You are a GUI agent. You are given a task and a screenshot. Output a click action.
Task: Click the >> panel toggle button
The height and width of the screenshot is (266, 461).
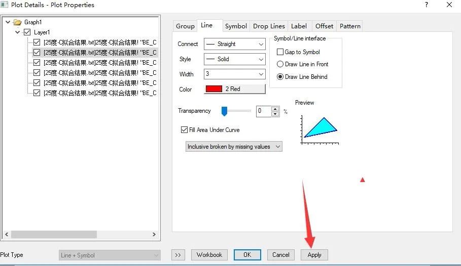pos(178,255)
